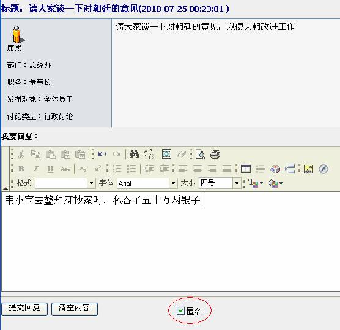The image size is (340, 330).
Task: Click the 提交回复 button
Action: [x=24, y=309]
